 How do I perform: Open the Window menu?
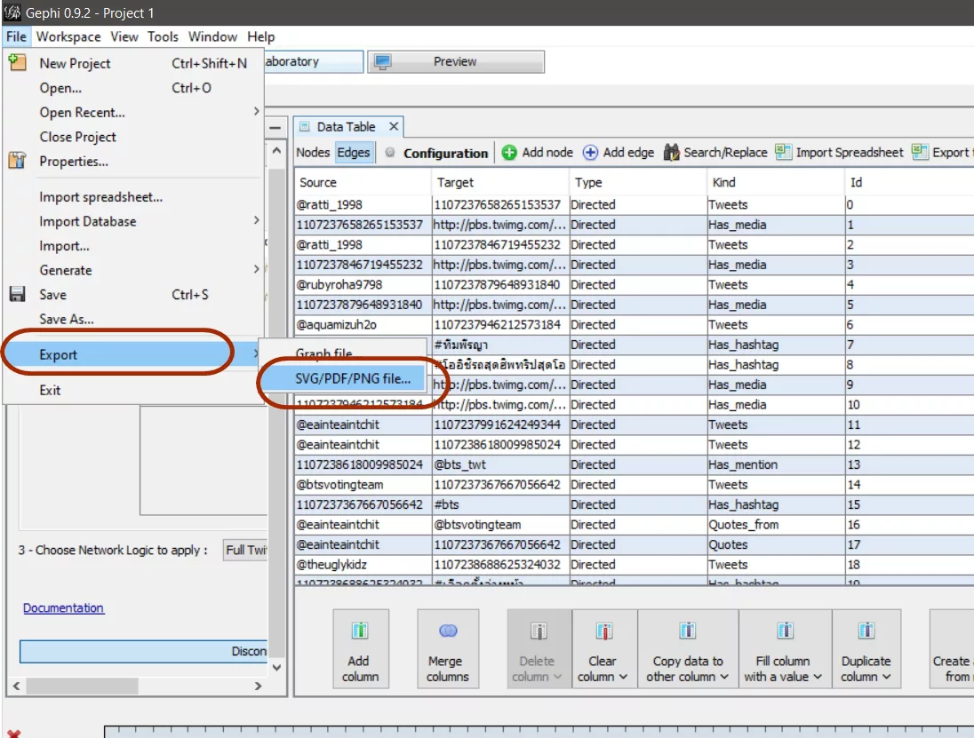click(212, 36)
